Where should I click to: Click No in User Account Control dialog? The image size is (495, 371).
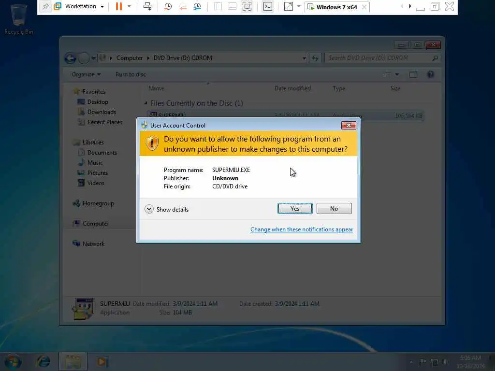334,209
